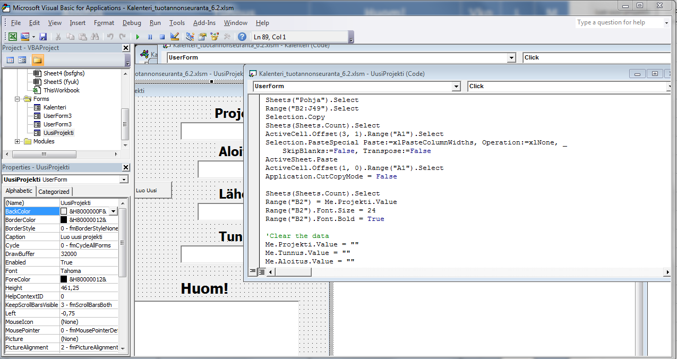677x359 pixels.
Task: Open the Edit menu
Action: click(x=35, y=23)
